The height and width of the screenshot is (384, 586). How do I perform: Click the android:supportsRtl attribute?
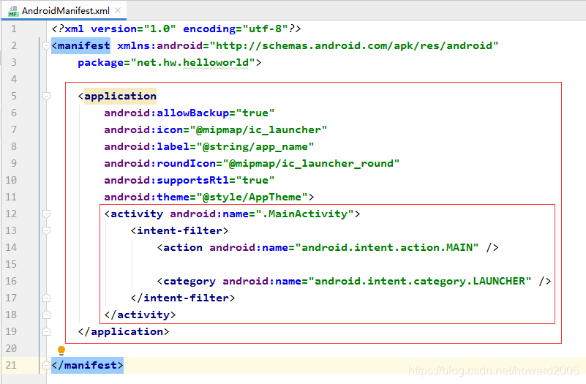(167, 180)
